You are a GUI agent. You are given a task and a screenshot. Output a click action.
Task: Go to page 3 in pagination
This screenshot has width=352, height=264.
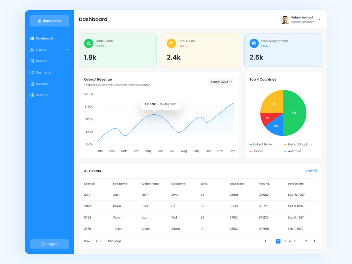click(x=284, y=241)
